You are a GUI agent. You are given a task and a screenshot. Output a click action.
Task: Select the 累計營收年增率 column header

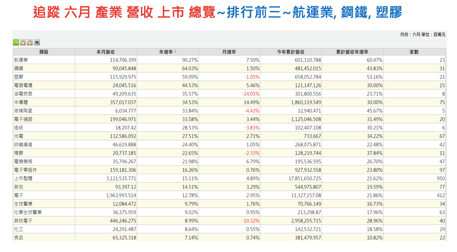coord(352,51)
